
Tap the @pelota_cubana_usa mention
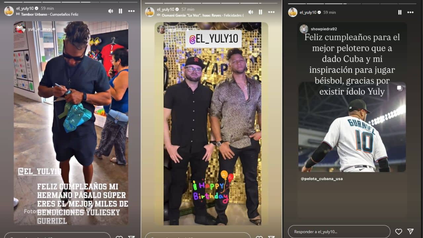click(322, 179)
